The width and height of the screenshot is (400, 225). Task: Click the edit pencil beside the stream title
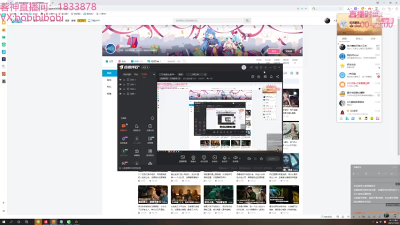coord(205,74)
